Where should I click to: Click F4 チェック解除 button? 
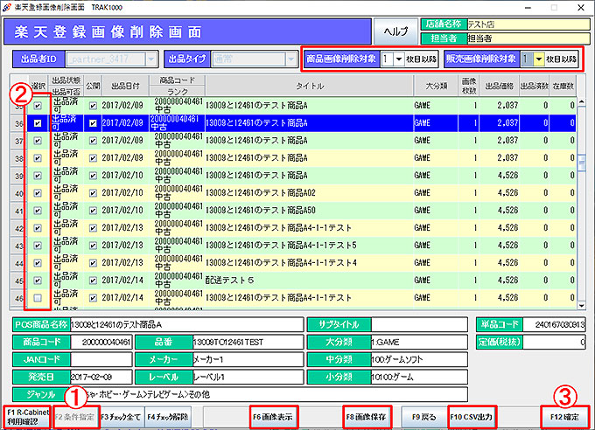click(x=166, y=416)
